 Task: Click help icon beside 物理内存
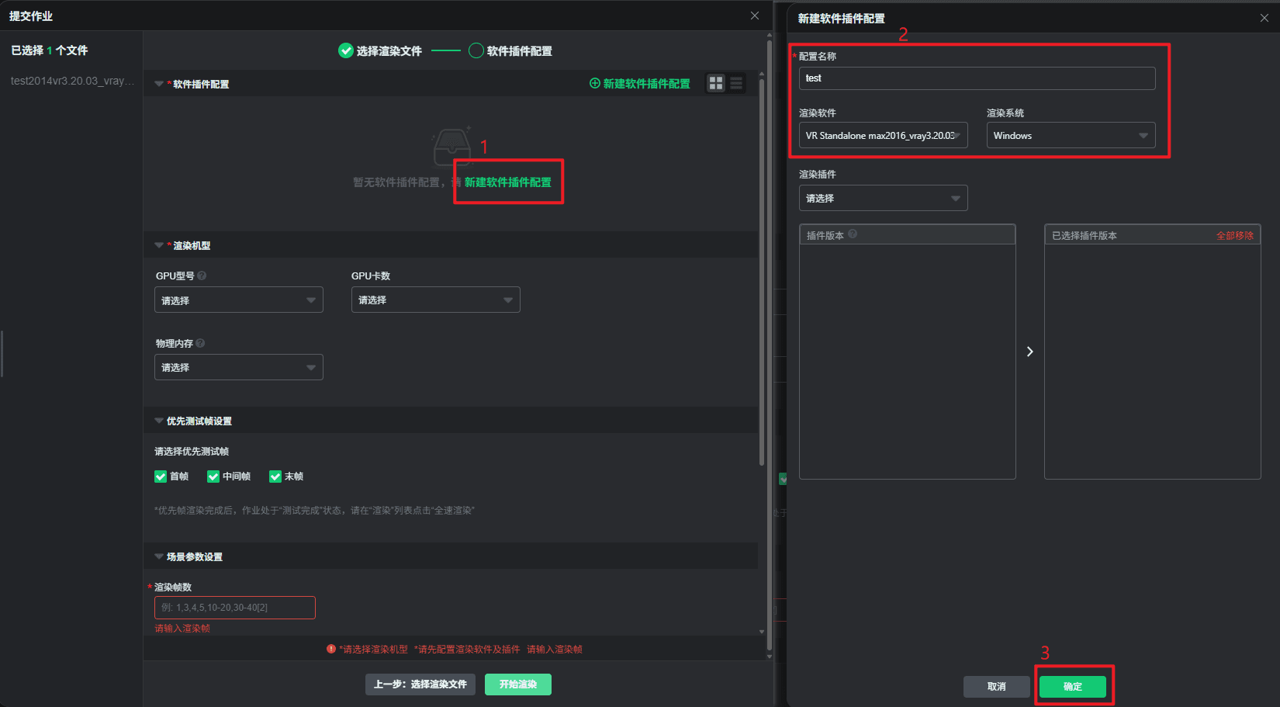(200, 343)
